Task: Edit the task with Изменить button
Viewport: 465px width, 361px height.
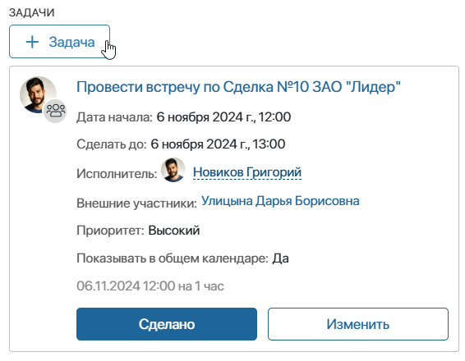Action: pos(358,324)
